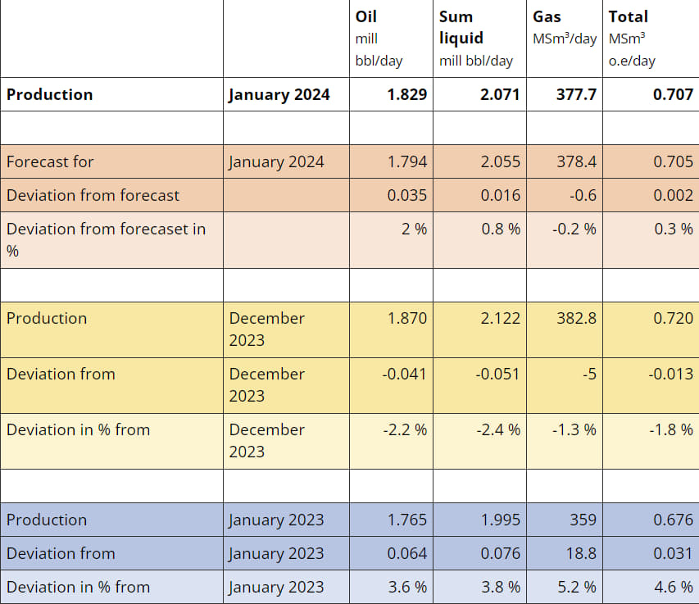Select December 2023 gas value 382.8
Screen dimensions: 699x604
(576, 318)
